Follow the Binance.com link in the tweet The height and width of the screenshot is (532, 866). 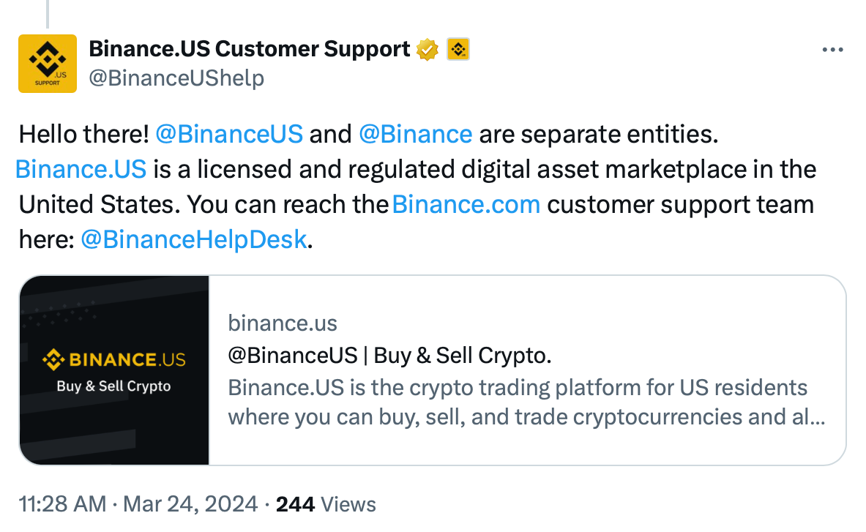click(x=466, y=204)
